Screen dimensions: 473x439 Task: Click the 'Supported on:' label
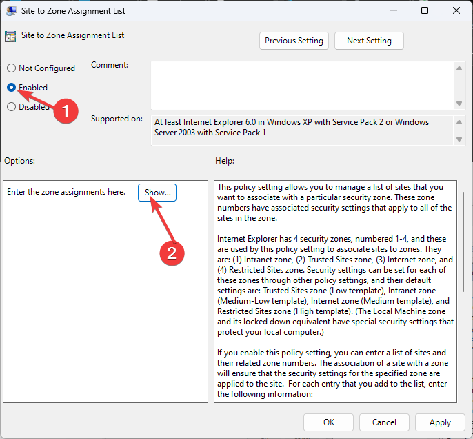click(117, 119)
